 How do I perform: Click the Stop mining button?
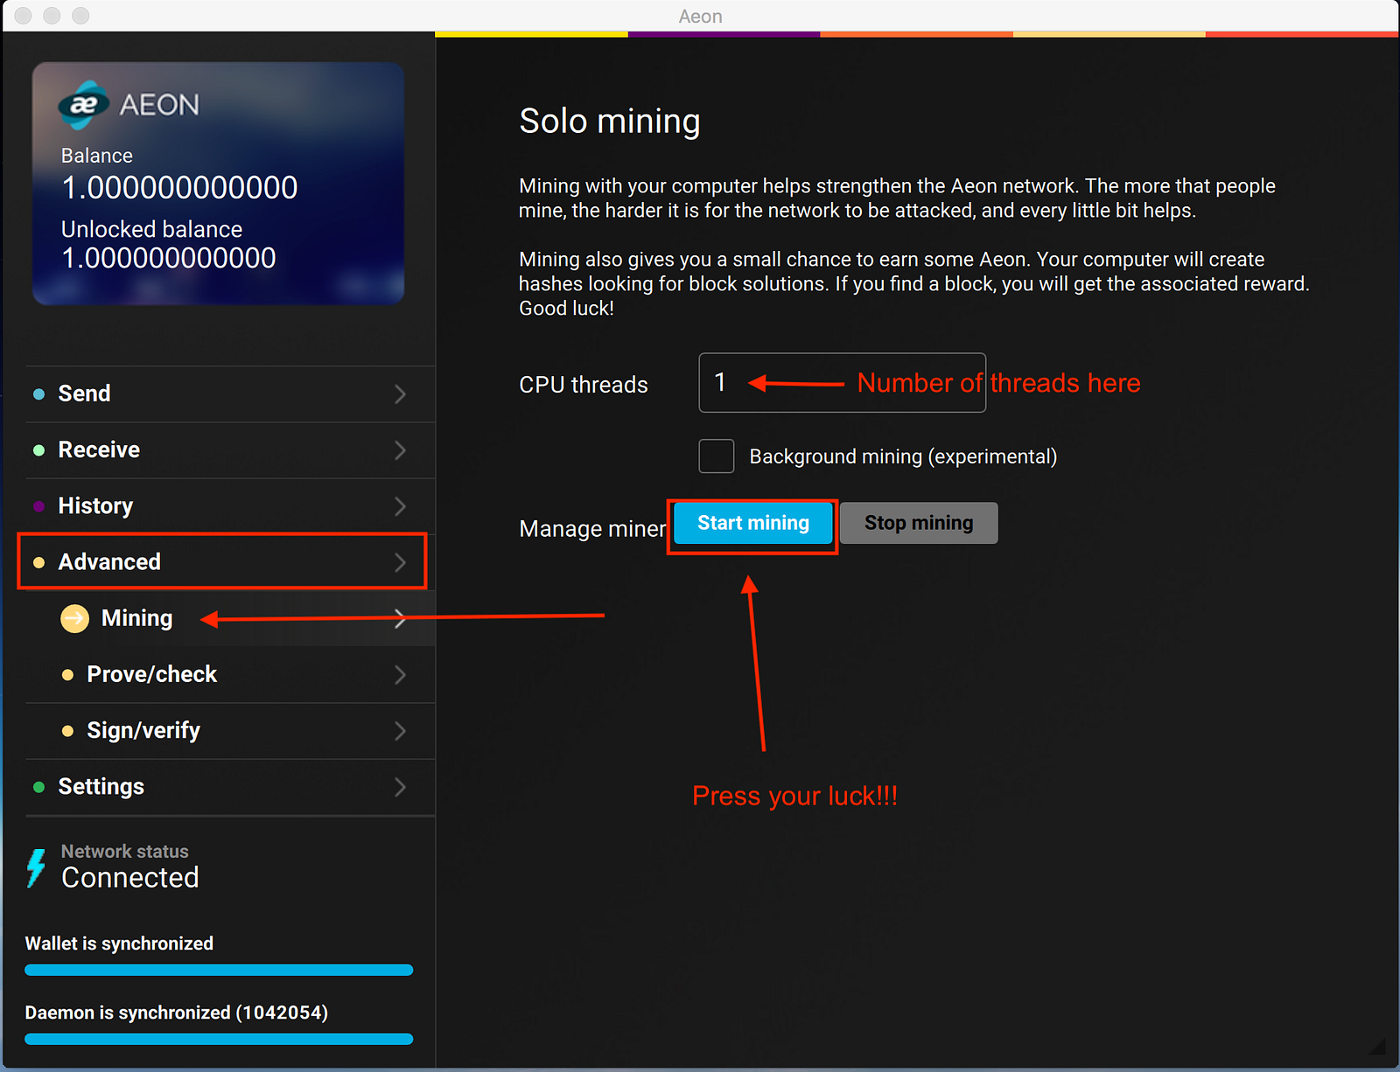(x=919, y=523)
